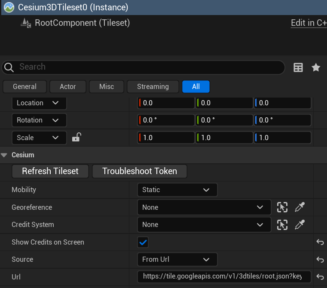Open the Credit System None dropdown
The image size is (327, 288).
pyautogui.click(x=204, y=224)
